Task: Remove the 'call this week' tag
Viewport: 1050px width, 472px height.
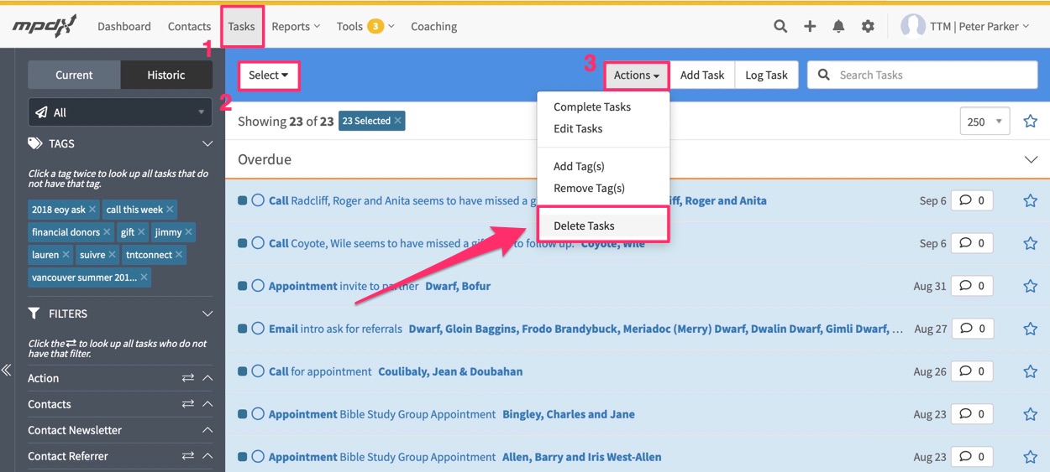Action: [170, 210]
